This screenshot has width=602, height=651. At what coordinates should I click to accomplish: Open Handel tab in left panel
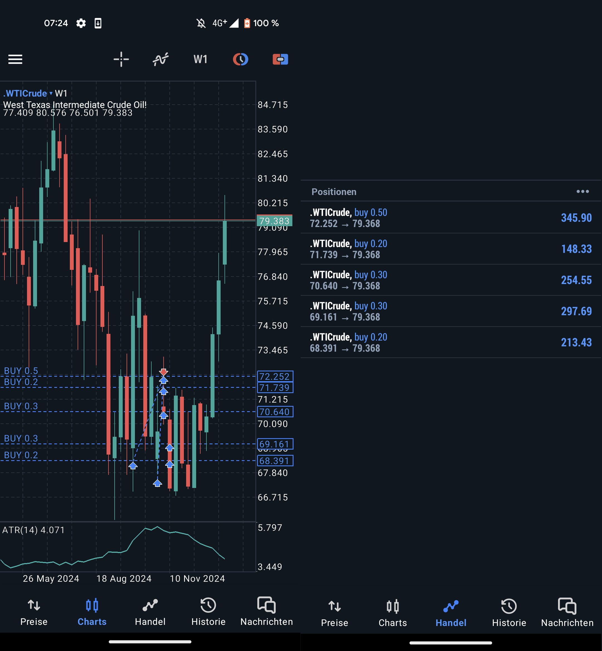(x=150, y=613)
